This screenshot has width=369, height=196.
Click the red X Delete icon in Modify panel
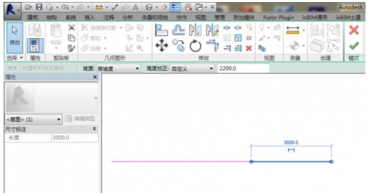click(x=249, y=48)
